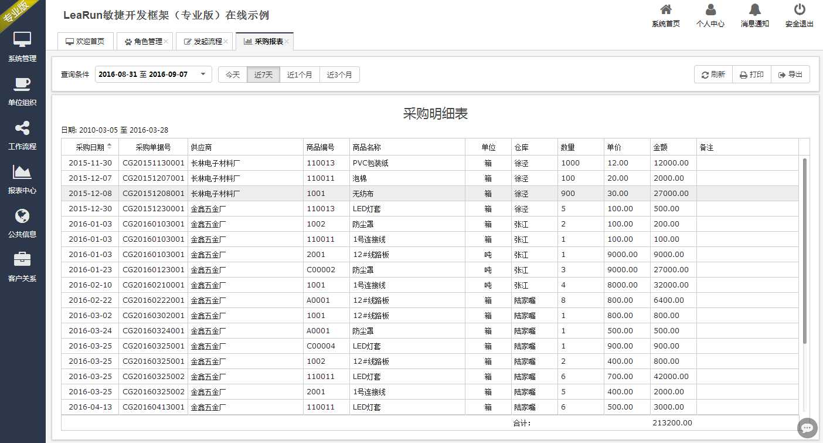Select order CG20151207001 cell
This screenshot has width=823, height=443.
click(x=153, y=178)
